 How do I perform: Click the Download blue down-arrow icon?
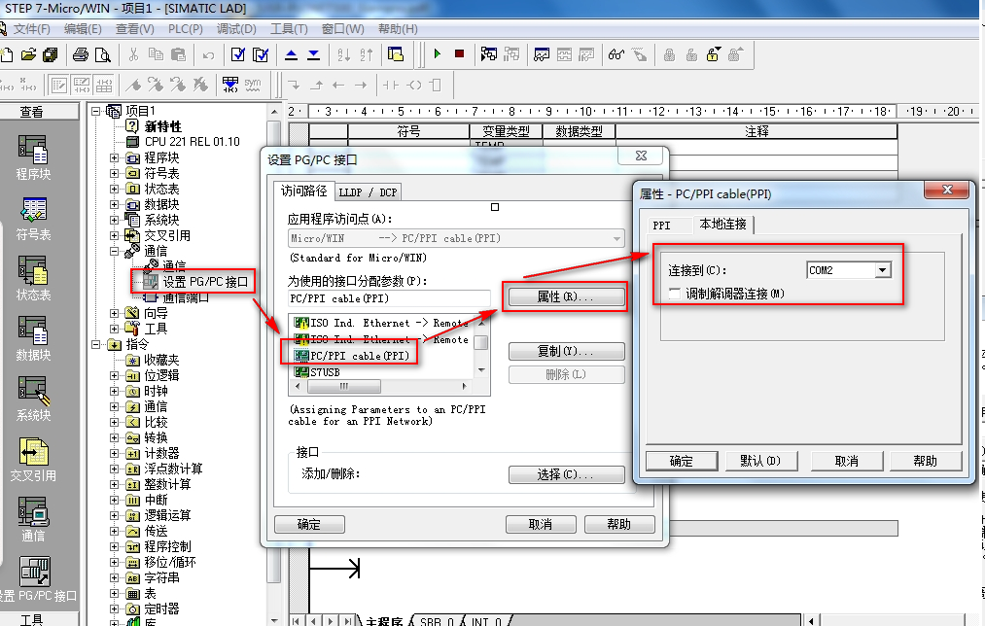click(313, 55)
